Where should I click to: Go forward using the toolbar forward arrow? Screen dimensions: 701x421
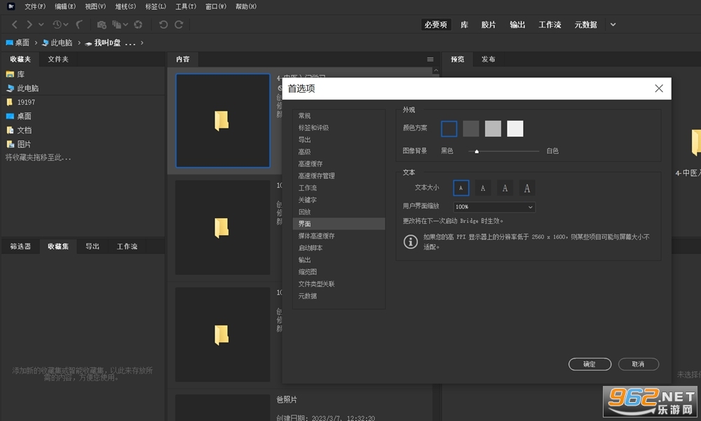[29, 25]
